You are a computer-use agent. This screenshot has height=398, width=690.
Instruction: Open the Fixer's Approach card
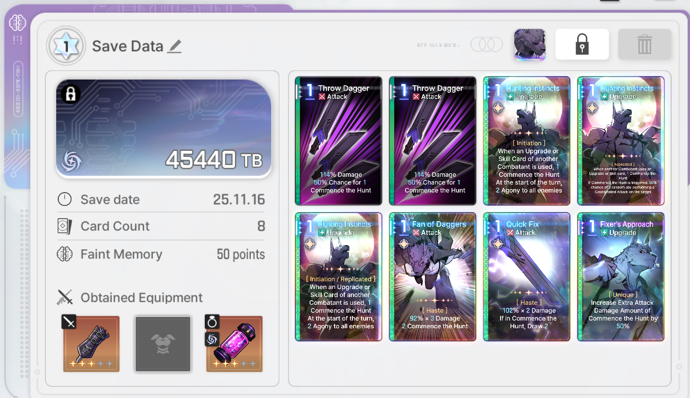(x=621, y=277)
